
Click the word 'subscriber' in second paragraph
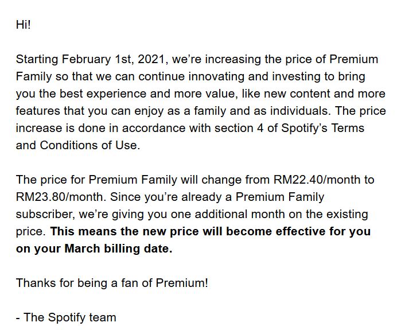[x=45, y=215]
